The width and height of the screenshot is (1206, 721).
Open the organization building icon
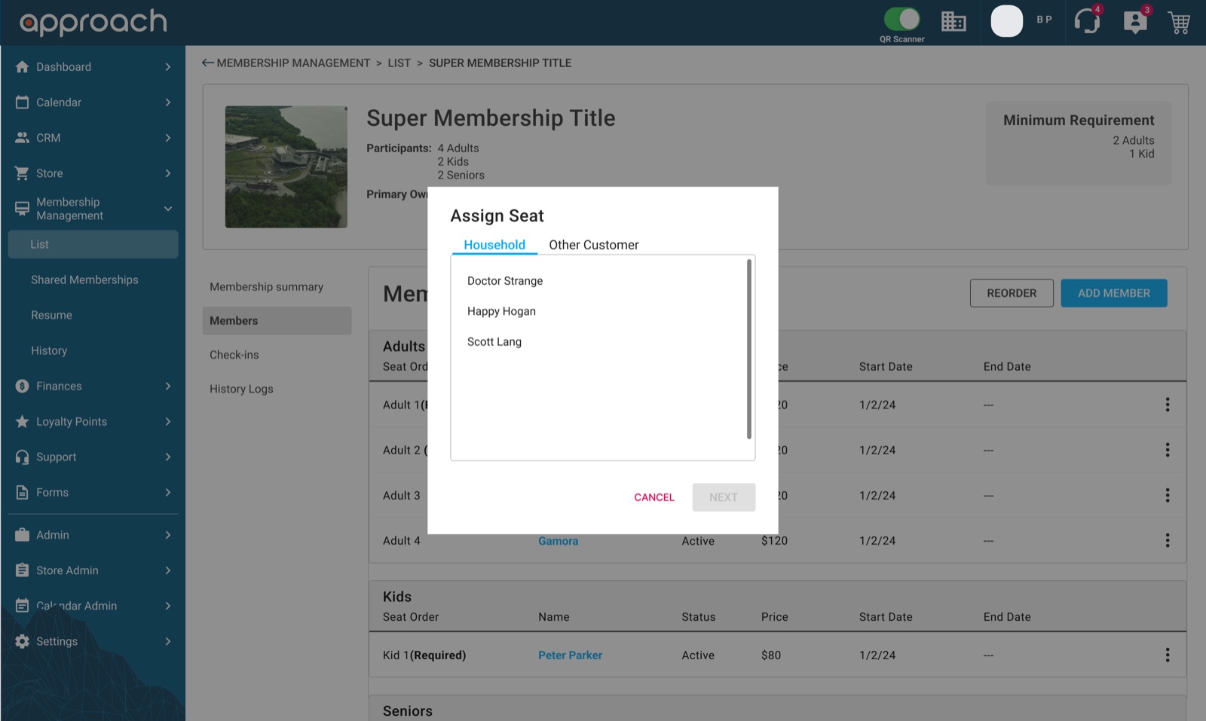(x=953, y=21)
